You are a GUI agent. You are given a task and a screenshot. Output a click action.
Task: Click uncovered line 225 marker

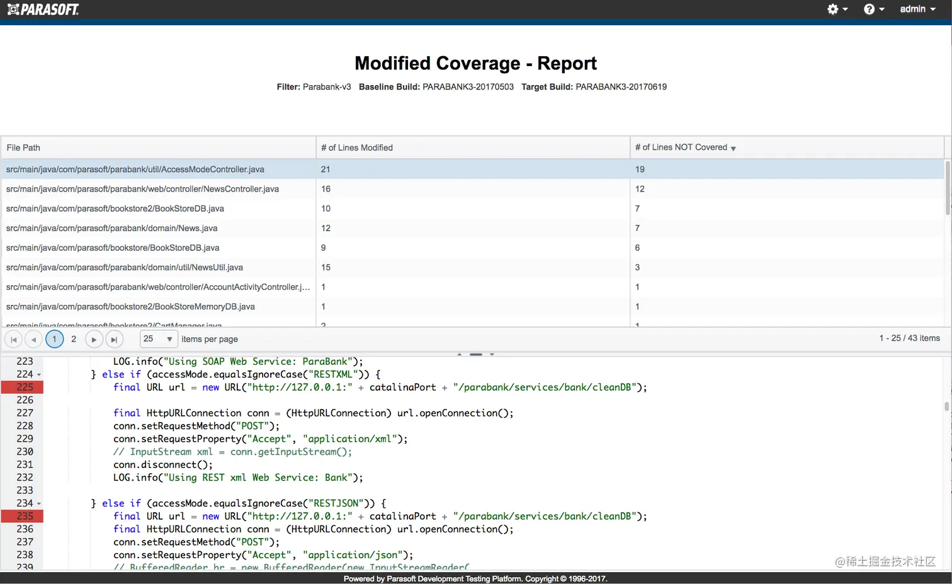tap(22, 387)
